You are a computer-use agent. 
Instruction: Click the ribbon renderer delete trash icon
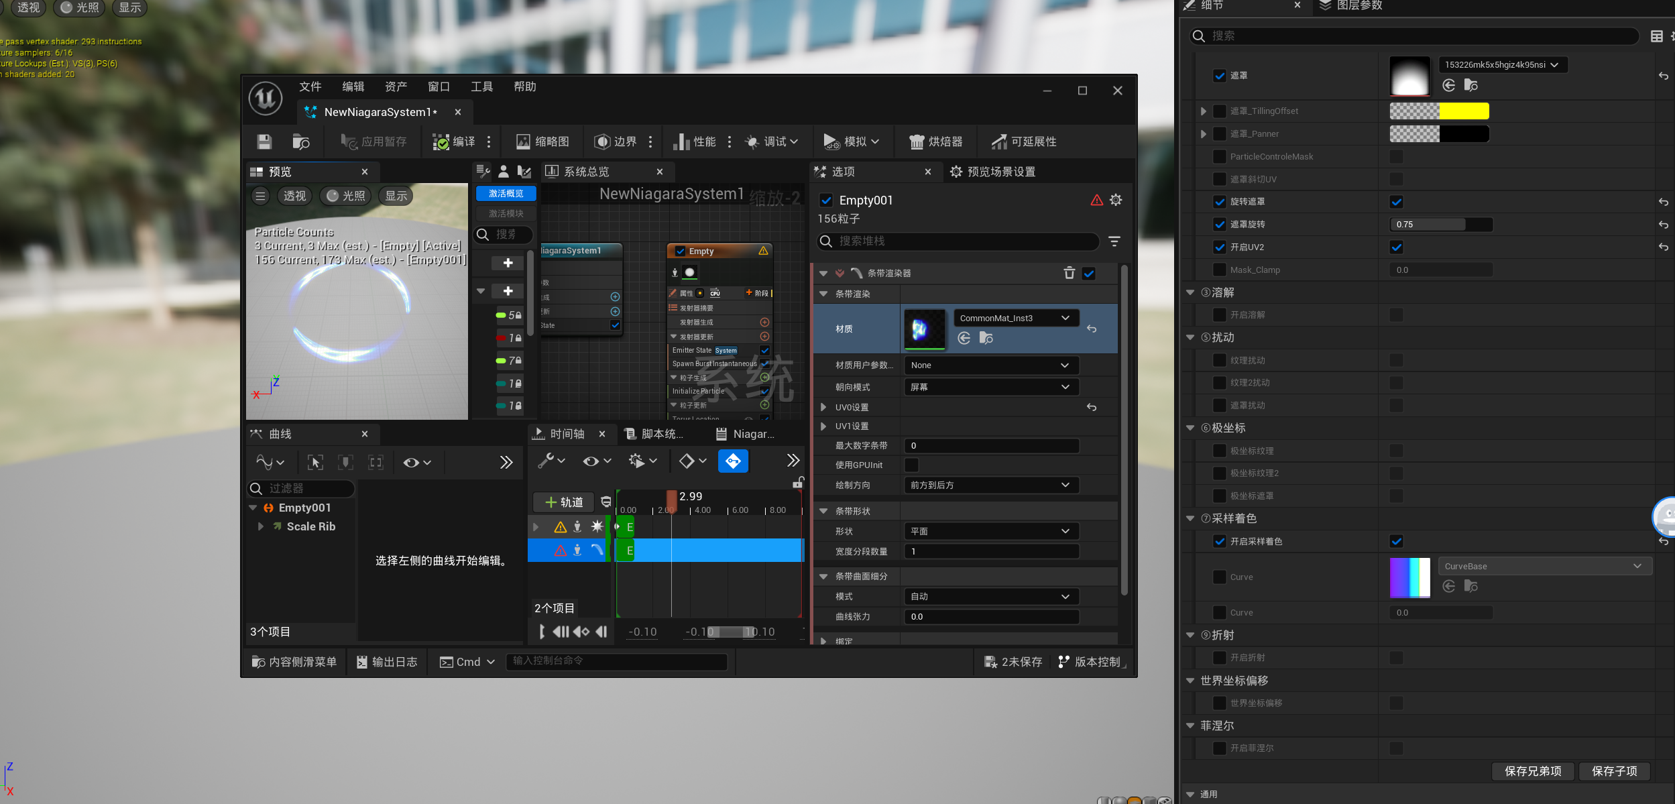click(x=1070, y=273)
